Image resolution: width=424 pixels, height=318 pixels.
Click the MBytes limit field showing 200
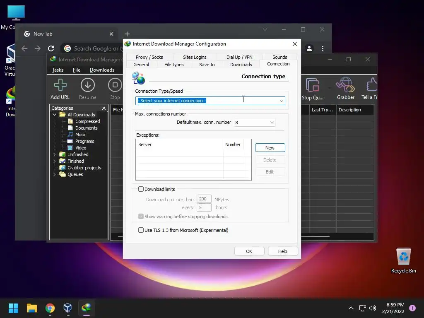pyautogui.click(x=204, y=199)
